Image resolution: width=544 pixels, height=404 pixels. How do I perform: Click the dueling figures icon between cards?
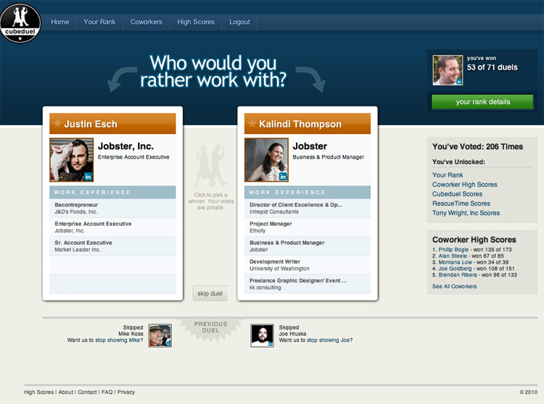[209, 167]
